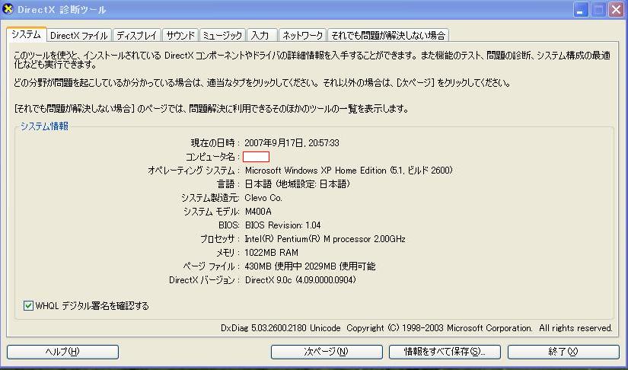Click the redacted コンピュータ名 value box

[256, 157]
